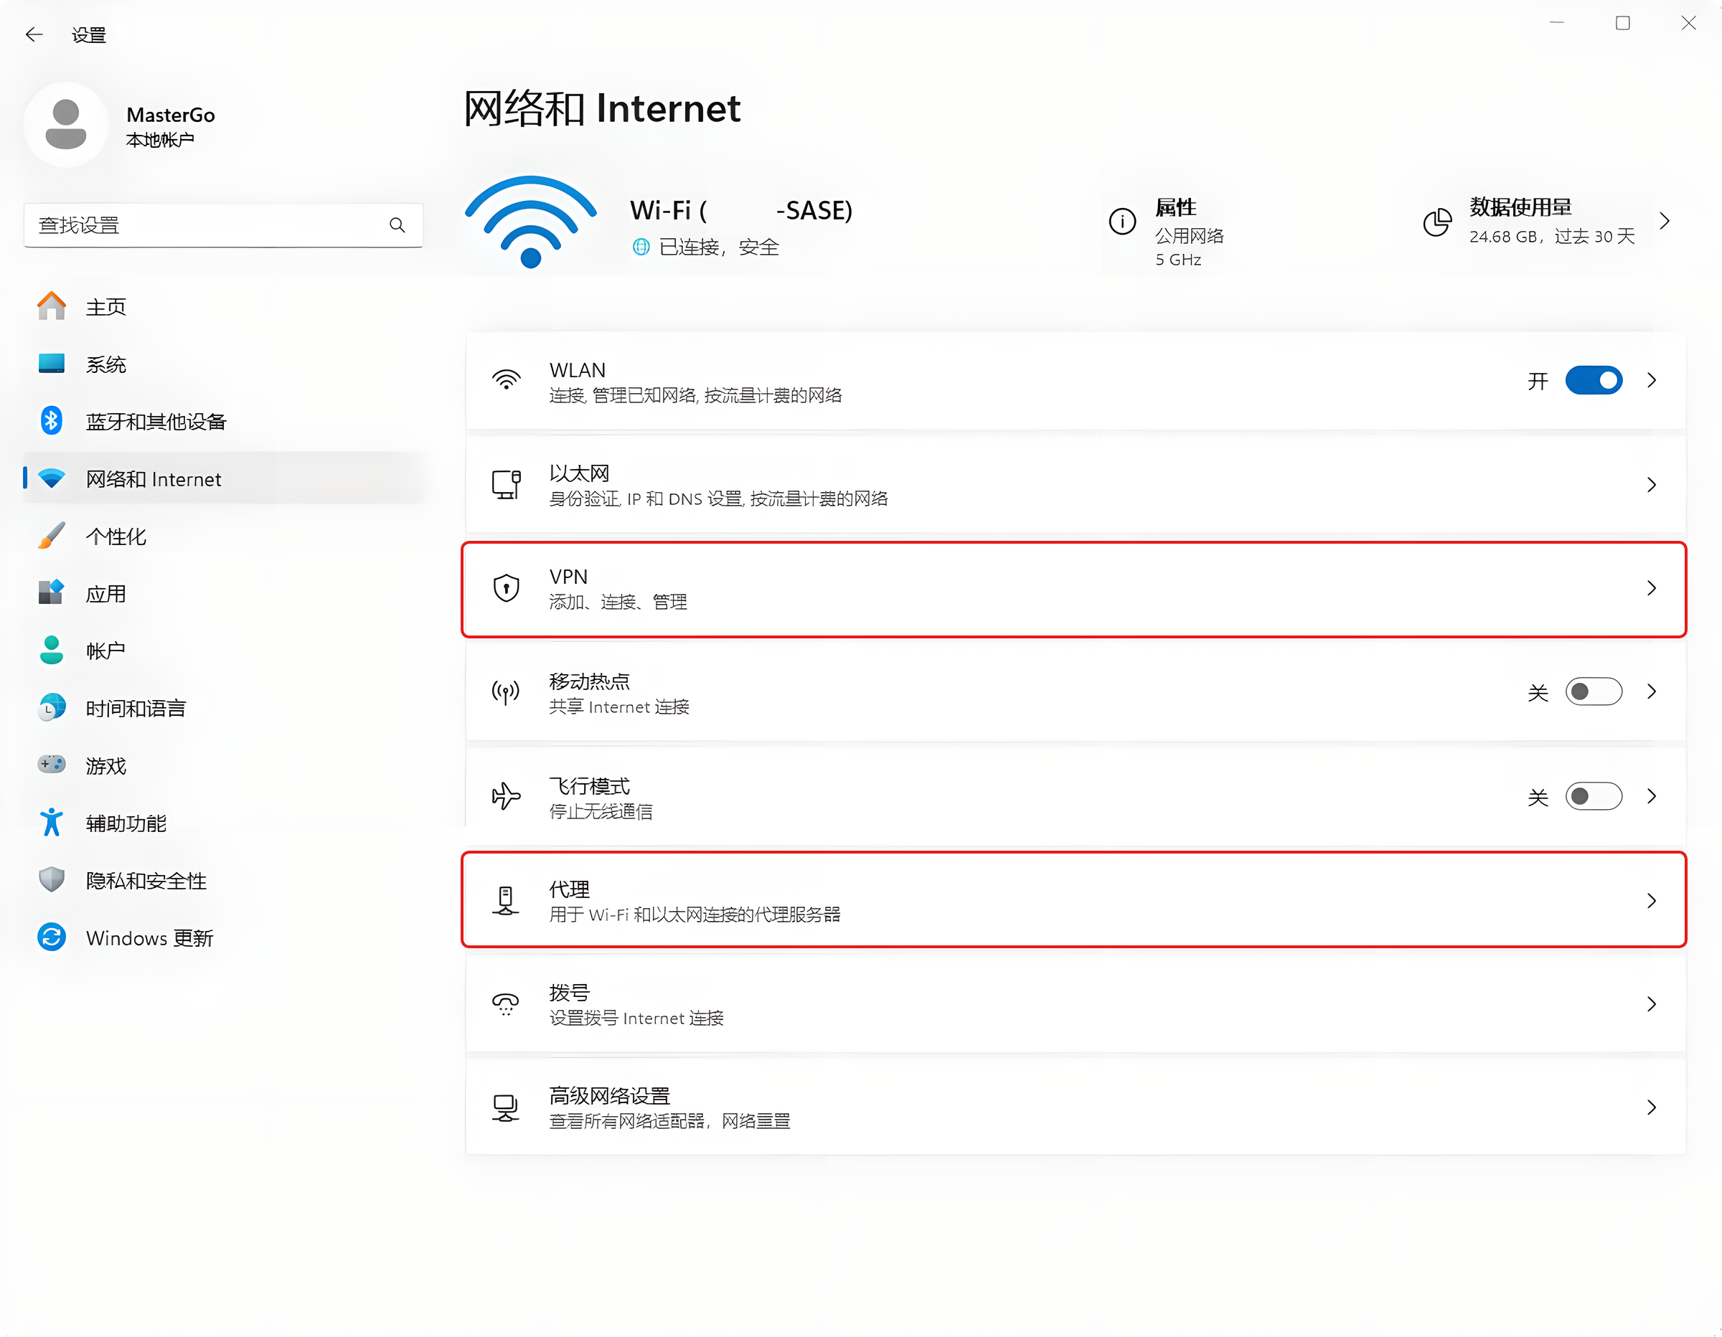Viewport: 1722px width, 1337px height.
Task: Click the 移动热点 hotspot icon
Action: (506, 692)
